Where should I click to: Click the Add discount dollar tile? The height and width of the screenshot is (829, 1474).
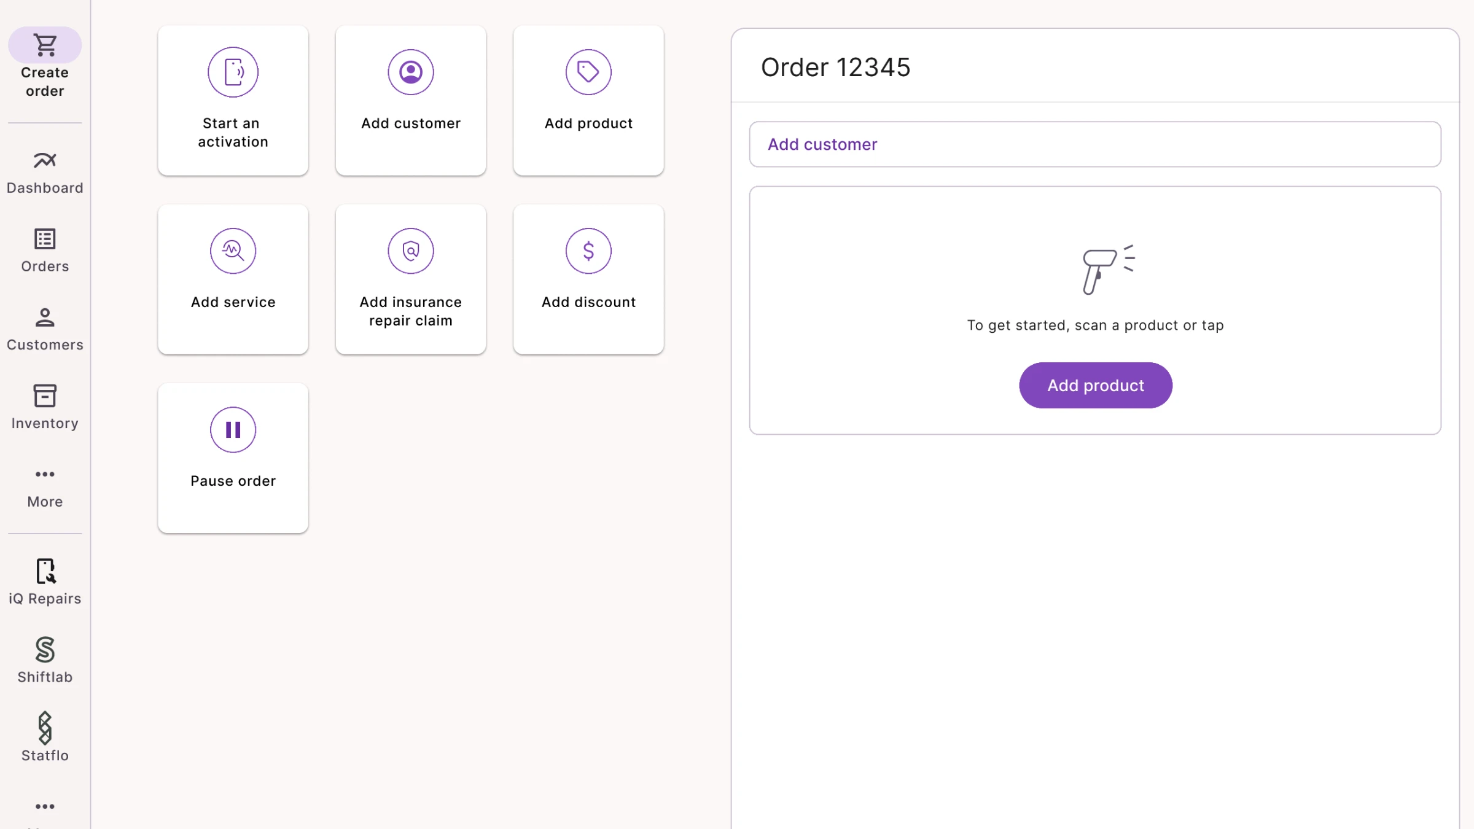click(588, 279)
